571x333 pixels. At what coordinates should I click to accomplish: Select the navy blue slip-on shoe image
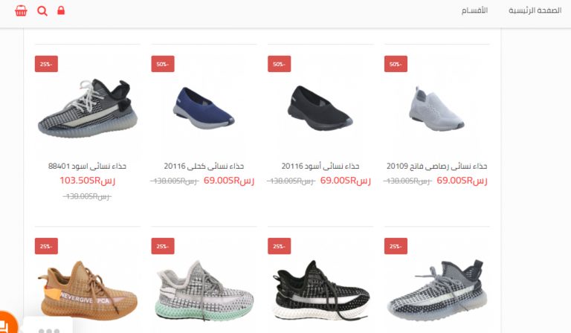[x=204, y=108]
